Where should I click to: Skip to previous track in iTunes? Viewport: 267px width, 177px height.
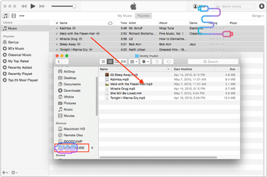tap(24, 6)
